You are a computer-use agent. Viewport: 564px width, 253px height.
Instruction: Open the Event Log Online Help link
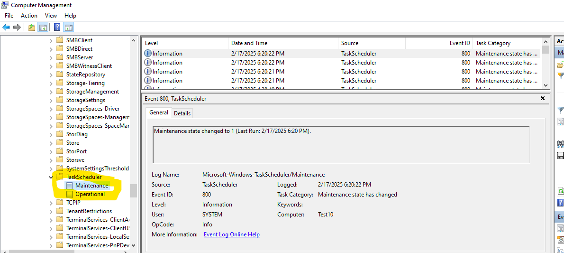(232, 234)
